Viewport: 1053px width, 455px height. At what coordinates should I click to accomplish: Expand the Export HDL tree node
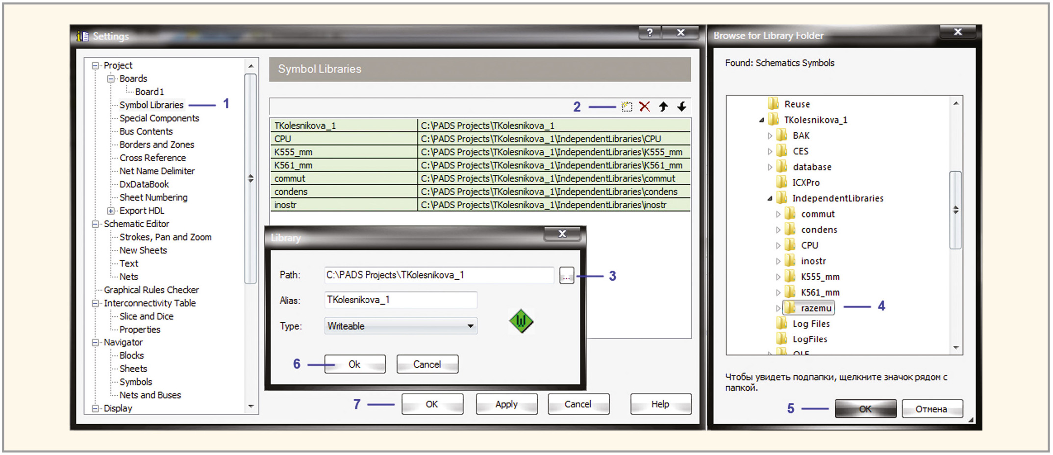111,211
